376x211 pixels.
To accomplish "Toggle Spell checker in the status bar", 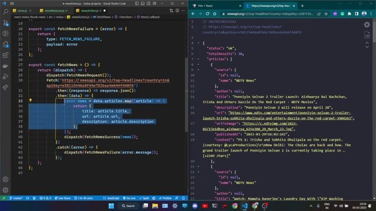I will [144, 198].
